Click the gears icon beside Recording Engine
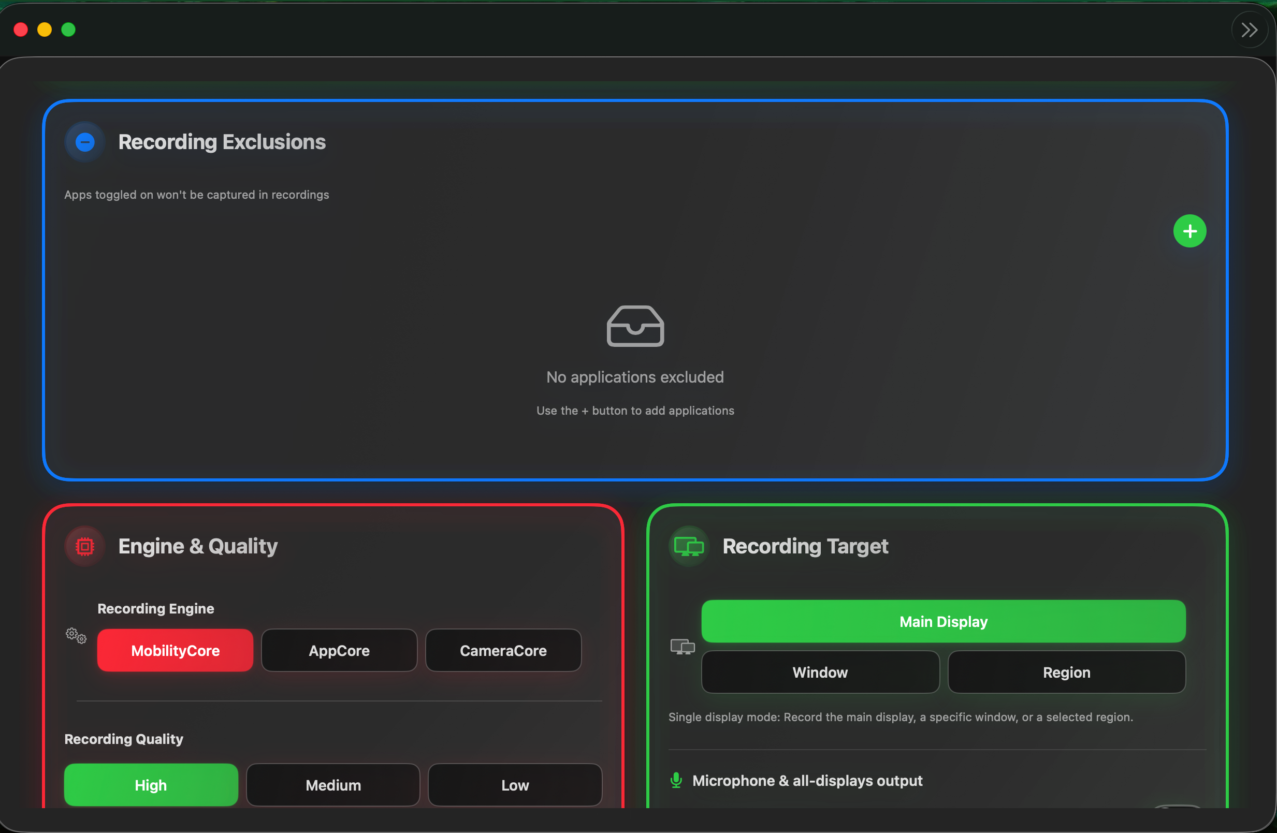 76,636
